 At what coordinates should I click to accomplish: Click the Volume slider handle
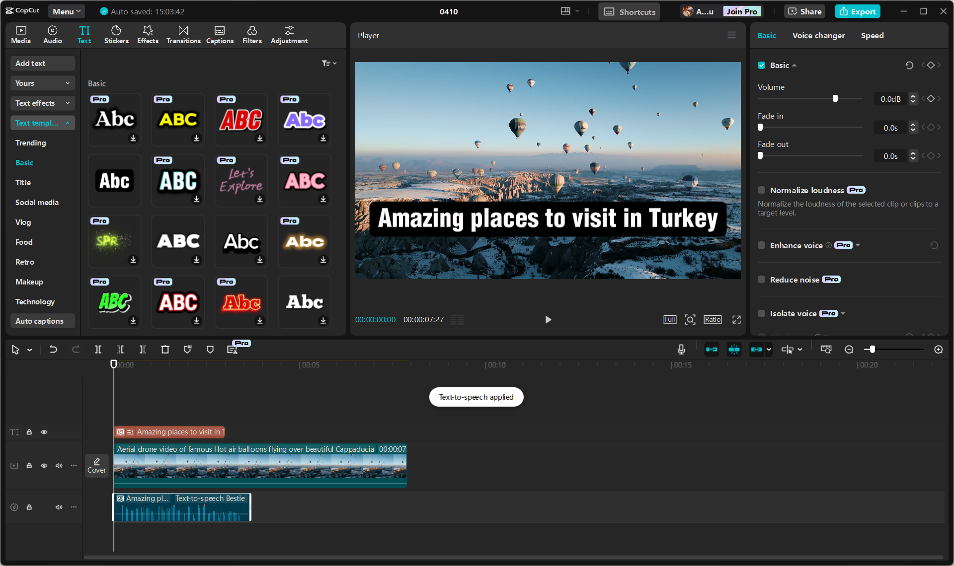coord(835,99)
